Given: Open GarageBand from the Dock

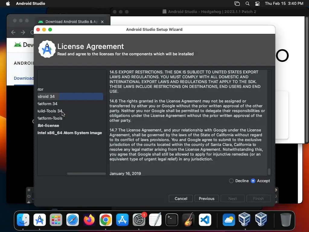Looking at the screenshot, I should coord(188,220).
